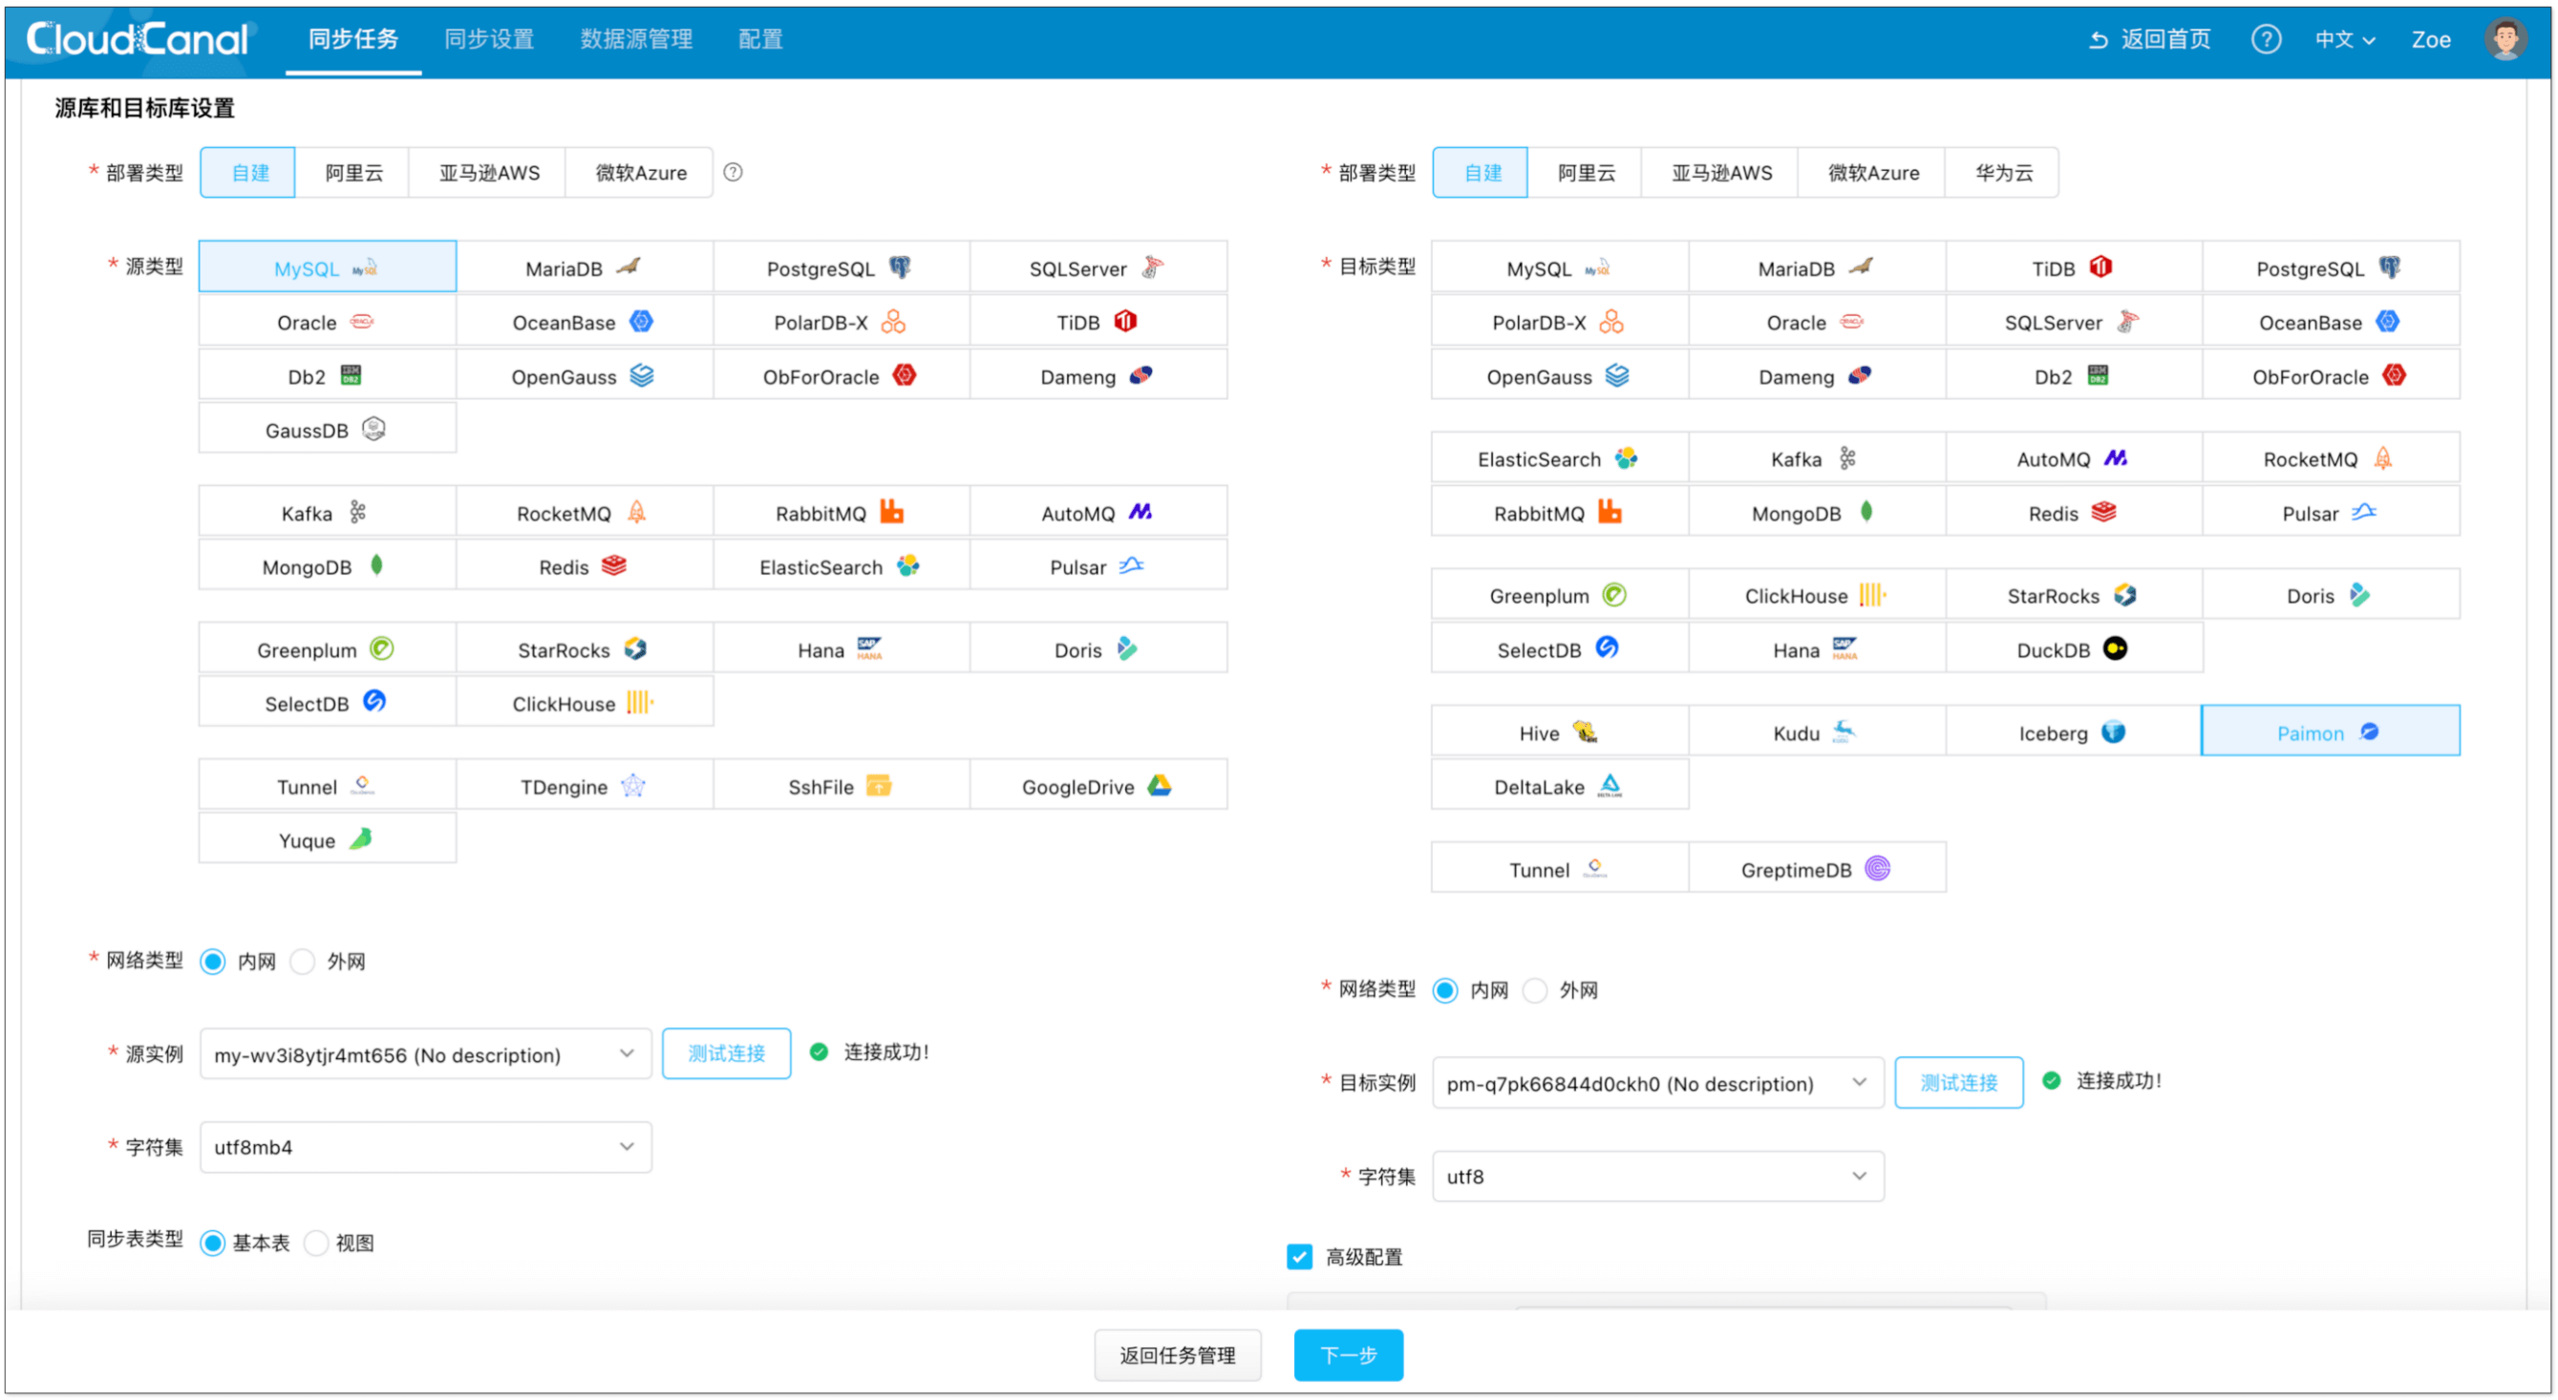Click 下一步 button

1348,1356
